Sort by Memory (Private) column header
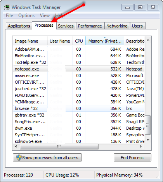 tap(105, 41)
